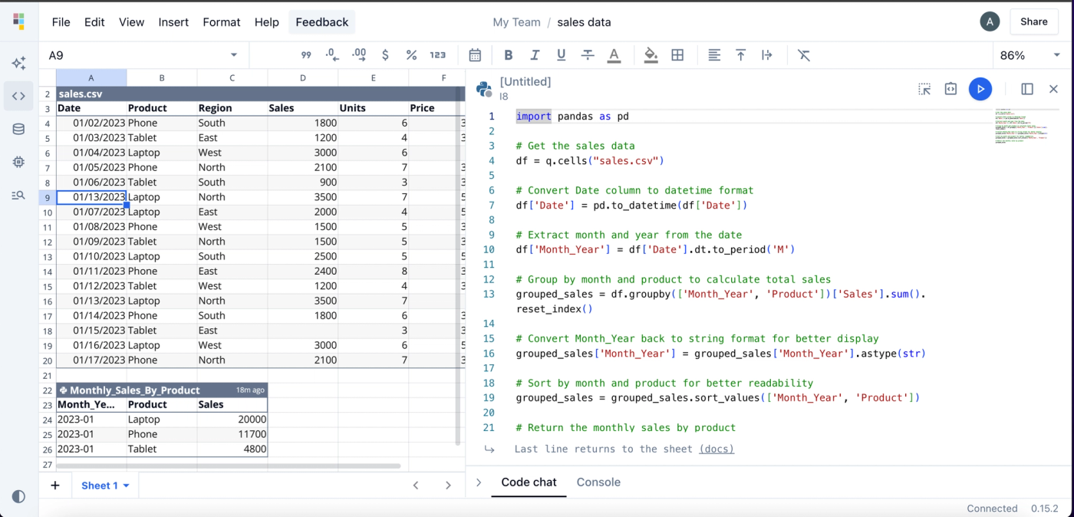This screenshot has height=517, width=1074.
Task: Open the data connections database icon
Action: click(x=18, y=129)
